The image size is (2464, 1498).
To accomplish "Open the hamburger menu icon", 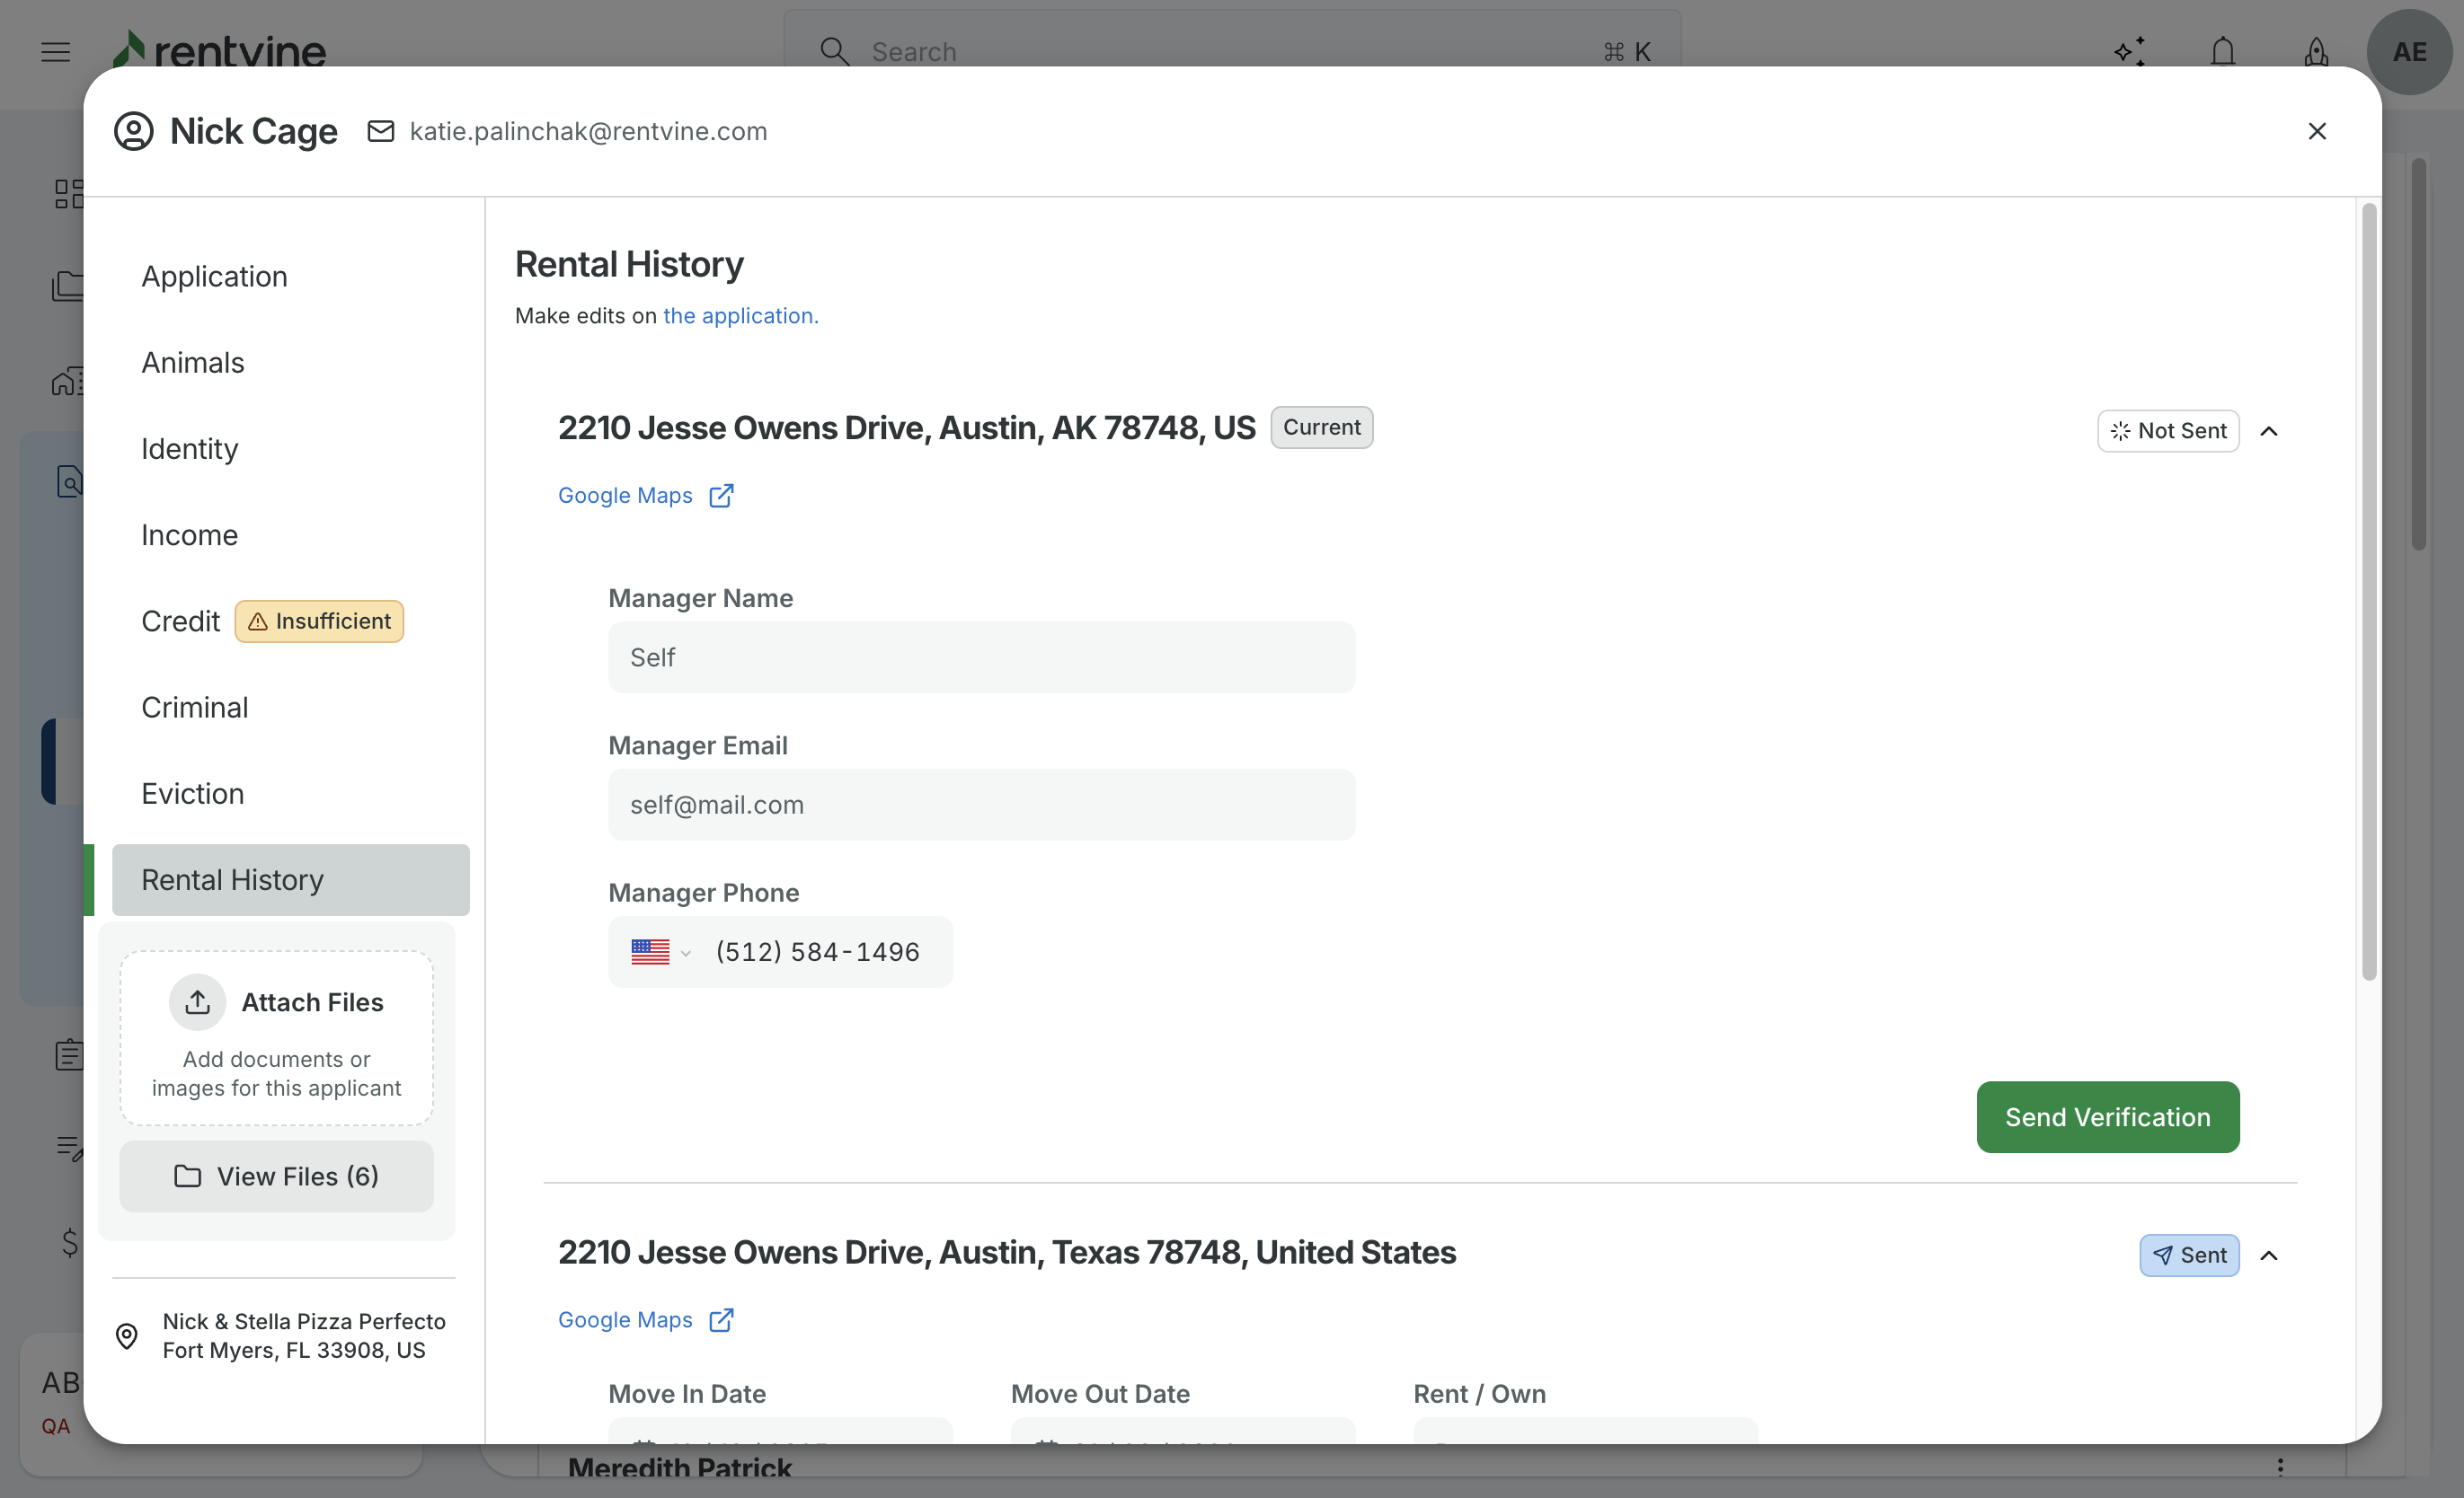I will click(x=56, y=51).
